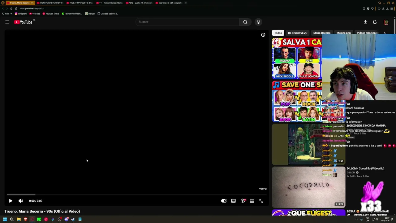Open the SALVA 1 CA video thumbnail

tap(297, 59)
